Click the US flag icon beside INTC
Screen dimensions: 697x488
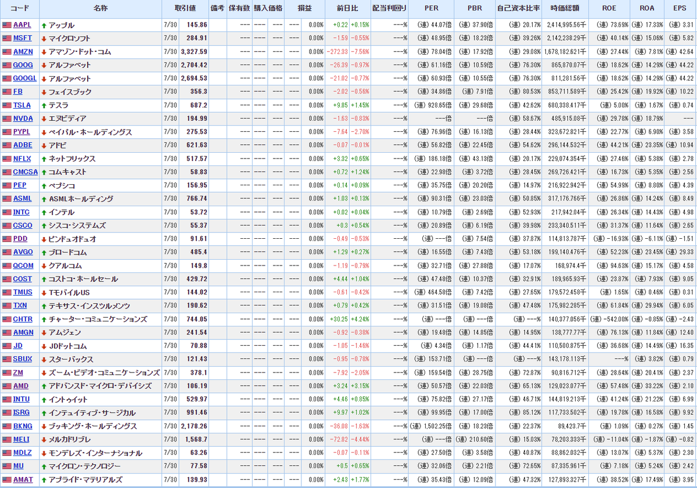[6, 212]
